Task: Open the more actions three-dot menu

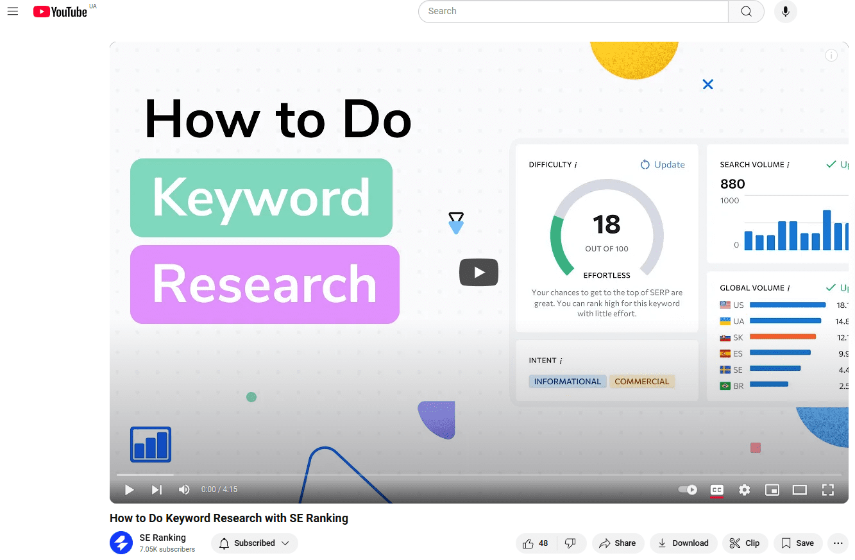Action: (838, 543)
